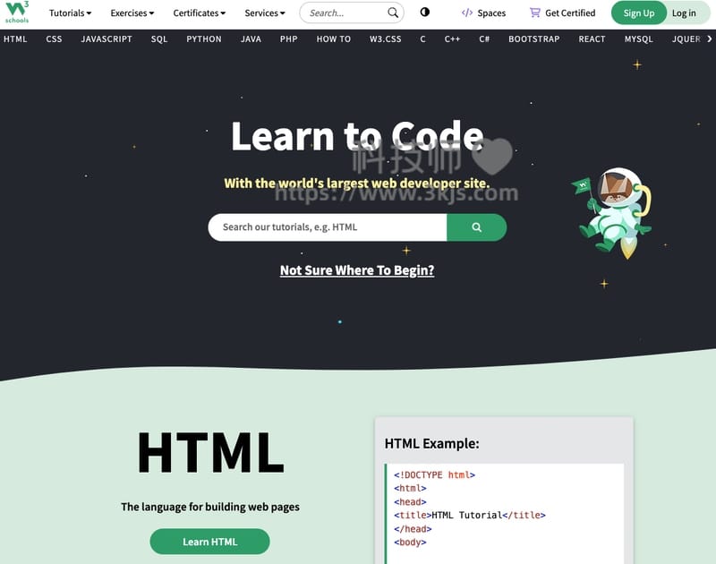Open MYSQL topic

[x=638, y=39]
